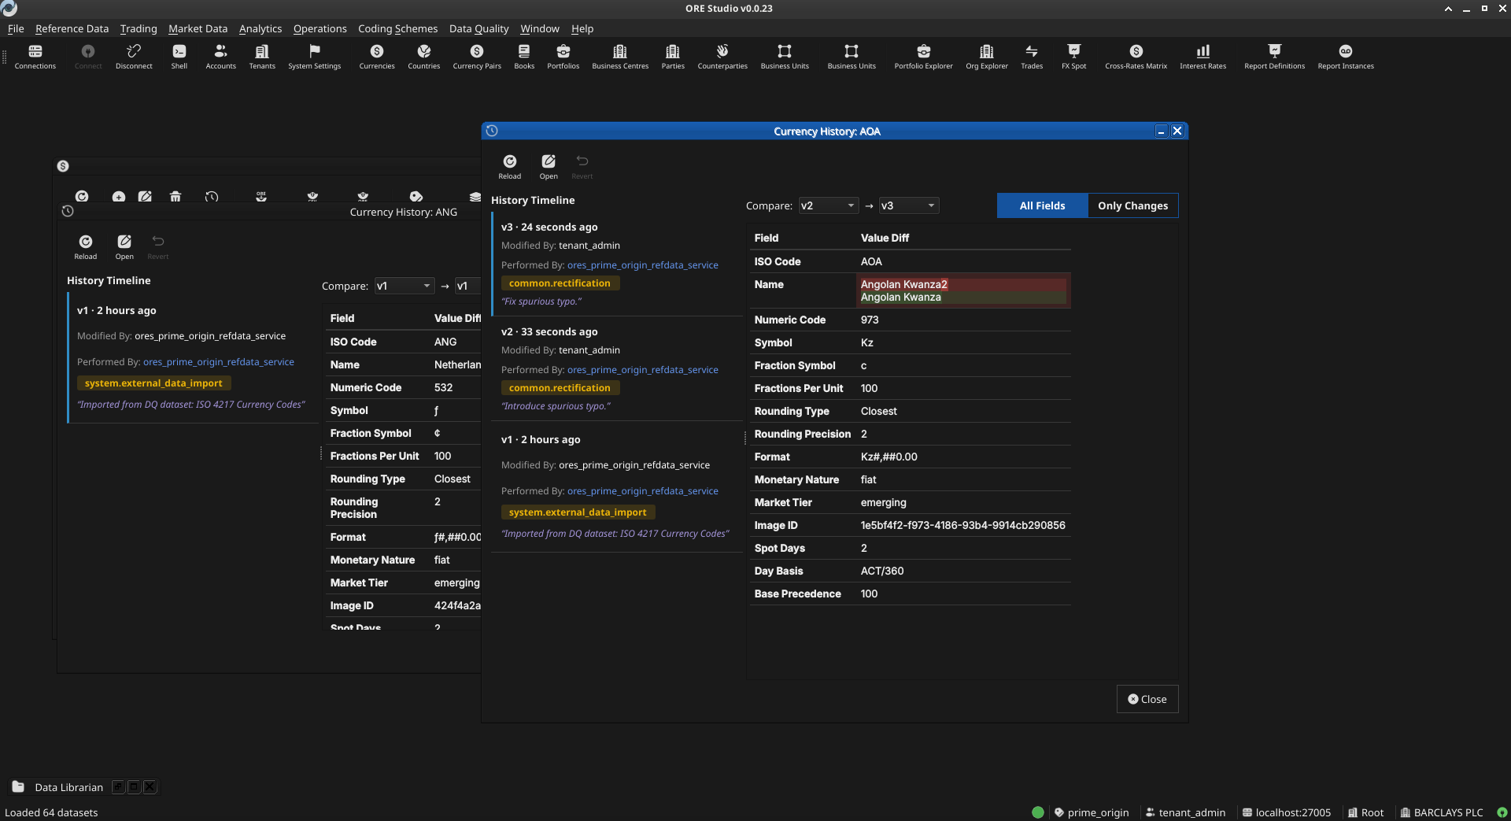Click the BARCLAYS PLC status bar entry

click(x=1442, y=812)
